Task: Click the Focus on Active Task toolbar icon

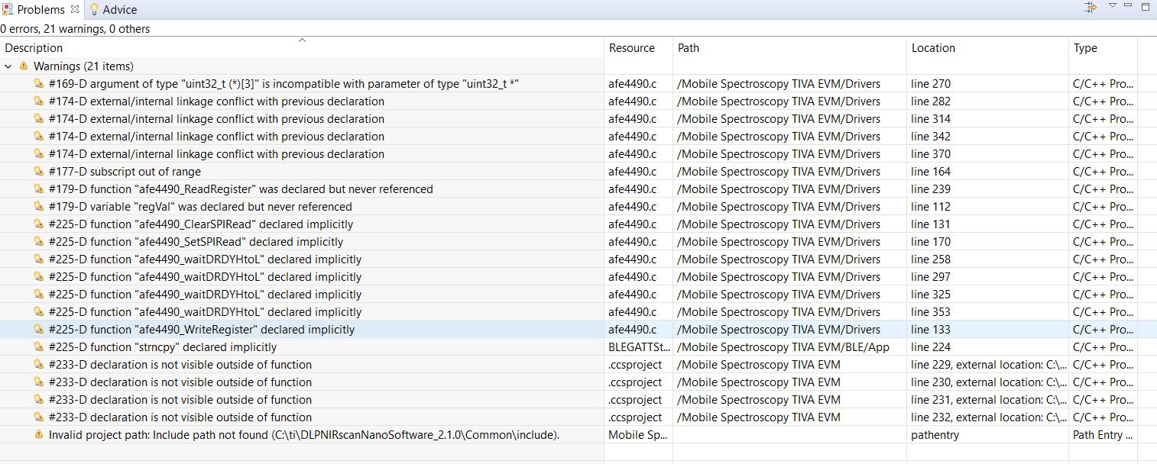Action: point(1091,8)
